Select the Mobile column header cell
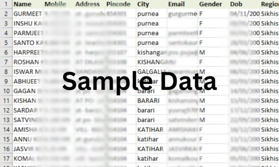 tap(59, 4)
